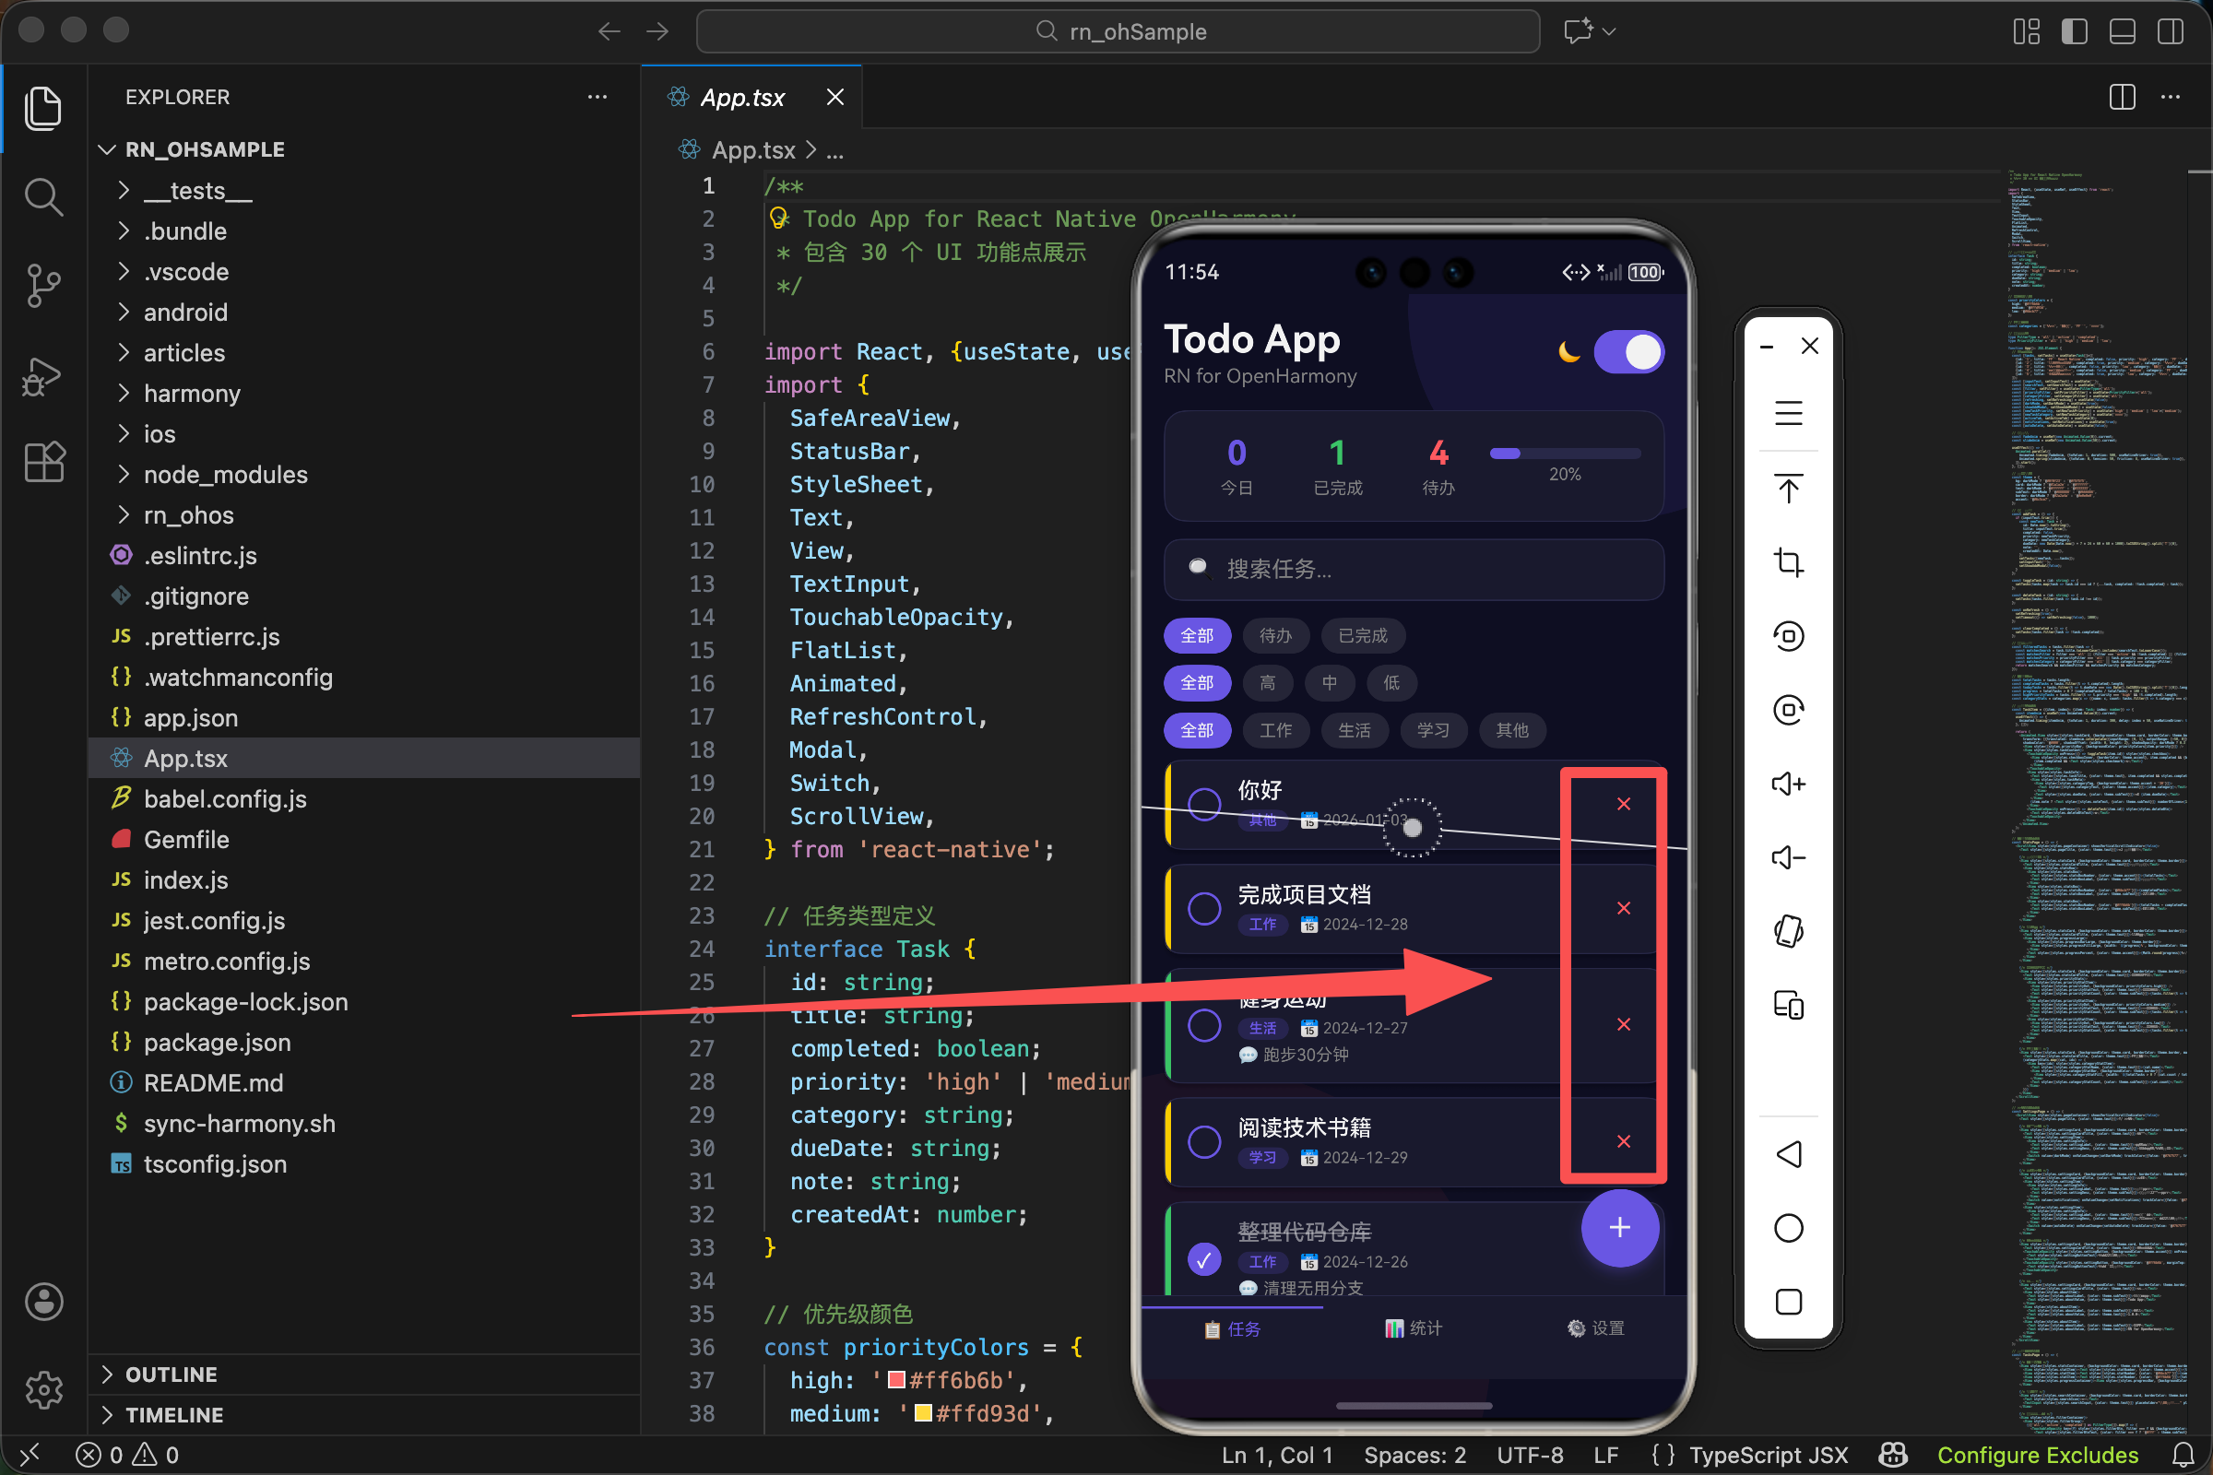Image resolution: width=2213 pixels, height=1475 pixels.
Task: Check the circle of the 2024-12-27 task
Action: [x=1204, y=1025]
